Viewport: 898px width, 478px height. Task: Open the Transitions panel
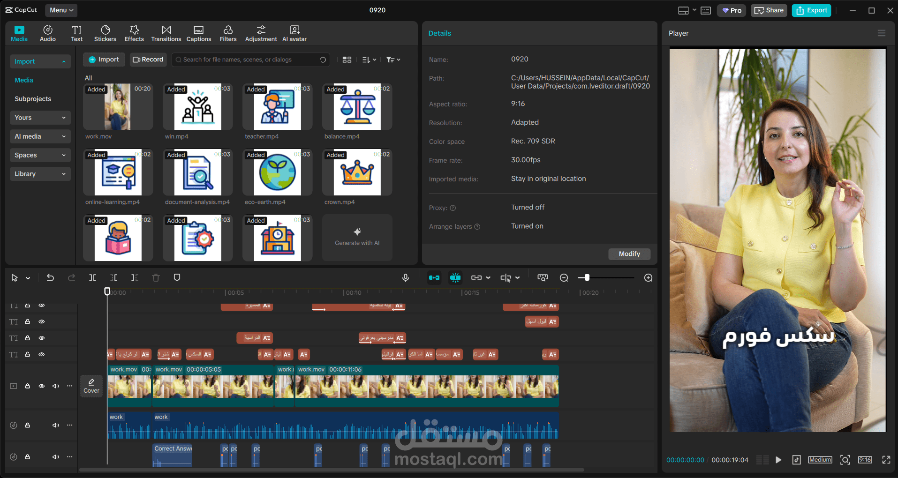[166, 33]
